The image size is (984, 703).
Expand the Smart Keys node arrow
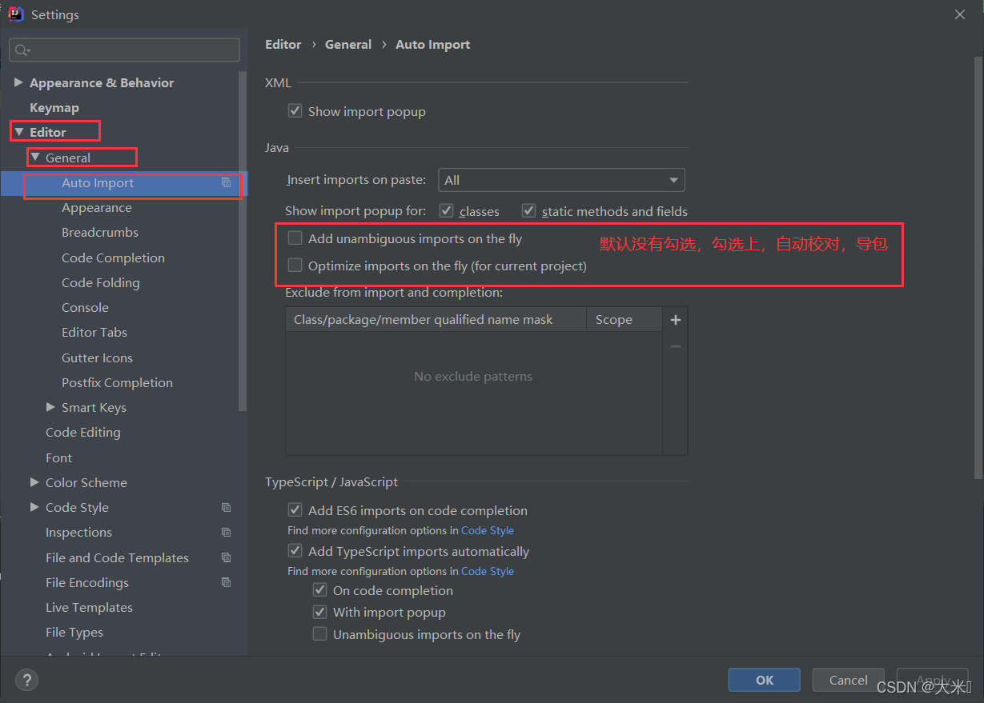coord(50,407)
